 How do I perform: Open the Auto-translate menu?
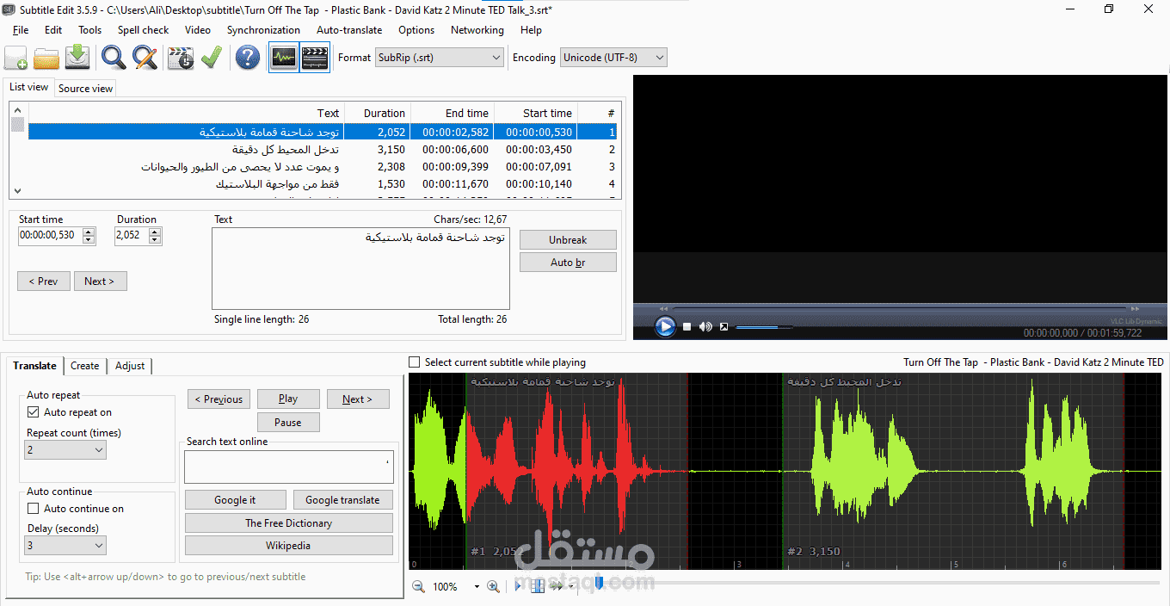349,30
